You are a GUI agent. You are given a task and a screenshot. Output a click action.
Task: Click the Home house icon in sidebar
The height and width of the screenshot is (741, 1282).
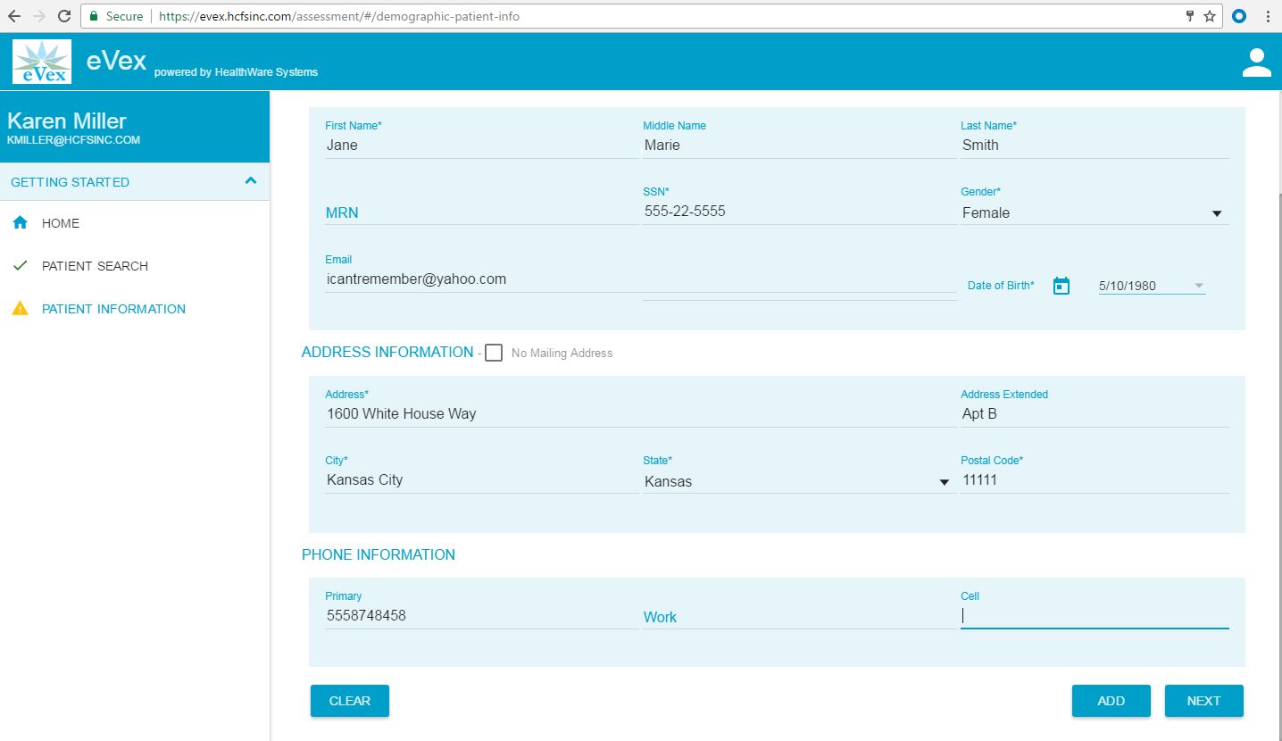tap(20, 223)
